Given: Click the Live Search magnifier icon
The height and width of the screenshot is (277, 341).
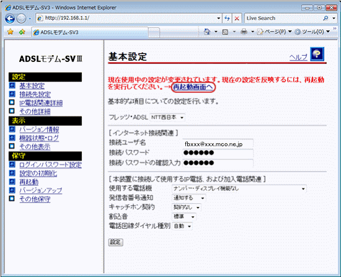Looking at the screenshot, I should point(325,18).
